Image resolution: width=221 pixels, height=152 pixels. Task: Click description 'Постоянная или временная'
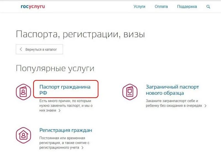pos(62,138)
